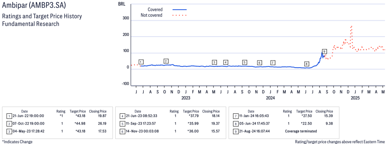Click the 'Not covered' legend label
389x144 pixels.
(152, 15)
